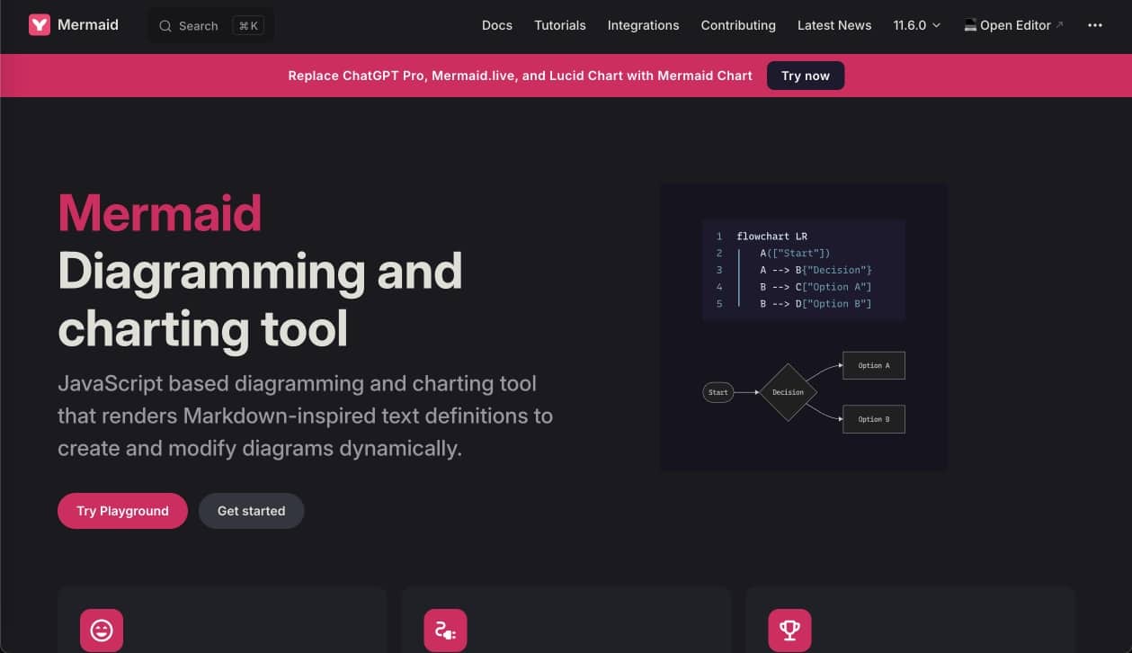Open the Docs menu item

click(497, 25)
